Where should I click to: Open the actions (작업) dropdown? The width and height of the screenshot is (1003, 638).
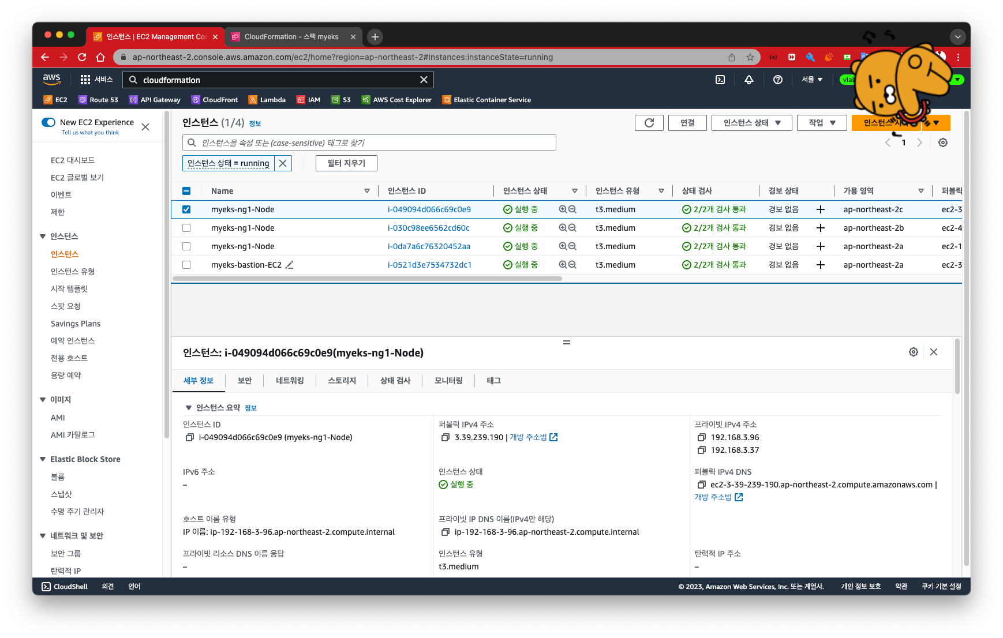pyautogui.click(x=822, y=123)
